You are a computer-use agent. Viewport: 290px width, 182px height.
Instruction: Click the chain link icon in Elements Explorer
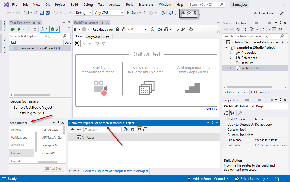point(79,129)
